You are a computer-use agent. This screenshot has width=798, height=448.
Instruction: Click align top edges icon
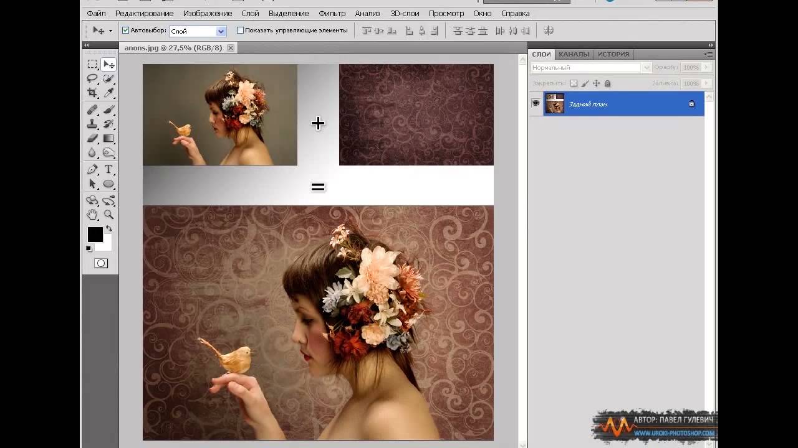tap(367, 30)
